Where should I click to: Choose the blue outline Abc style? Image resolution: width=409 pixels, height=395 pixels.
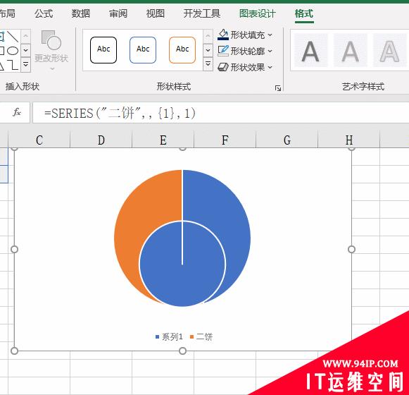pos(143,50)
